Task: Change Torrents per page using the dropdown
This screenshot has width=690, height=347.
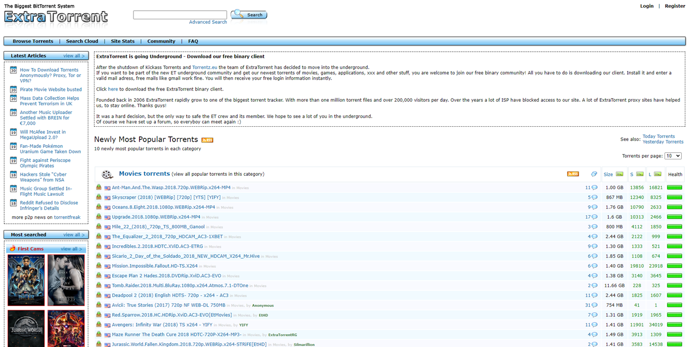Action: (673, 155)
